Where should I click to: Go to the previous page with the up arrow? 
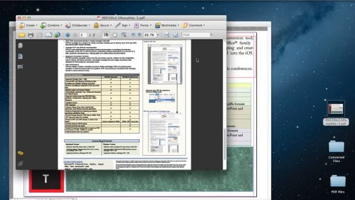click(68, 34)
